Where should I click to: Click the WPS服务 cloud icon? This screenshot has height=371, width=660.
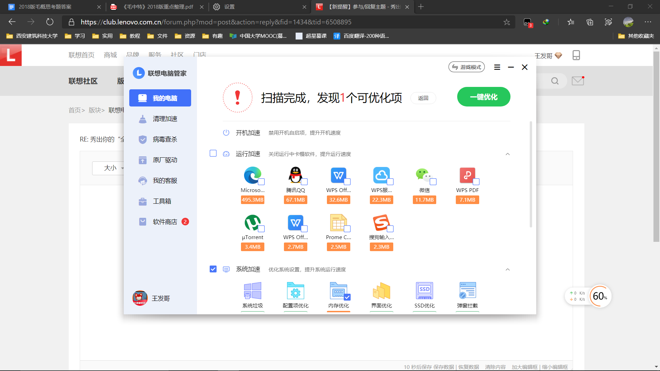point(382,175)
